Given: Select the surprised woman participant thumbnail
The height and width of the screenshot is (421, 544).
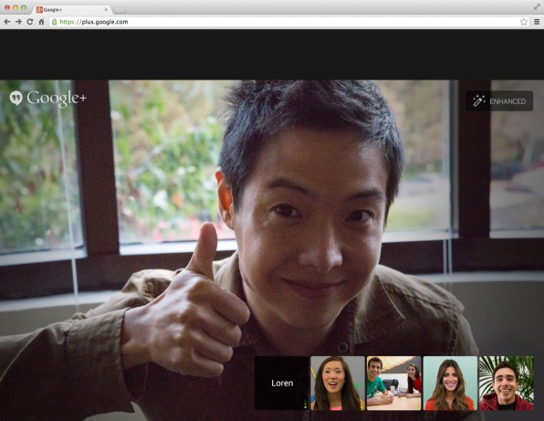Looking at the screenshot, I should pos(338,384).
